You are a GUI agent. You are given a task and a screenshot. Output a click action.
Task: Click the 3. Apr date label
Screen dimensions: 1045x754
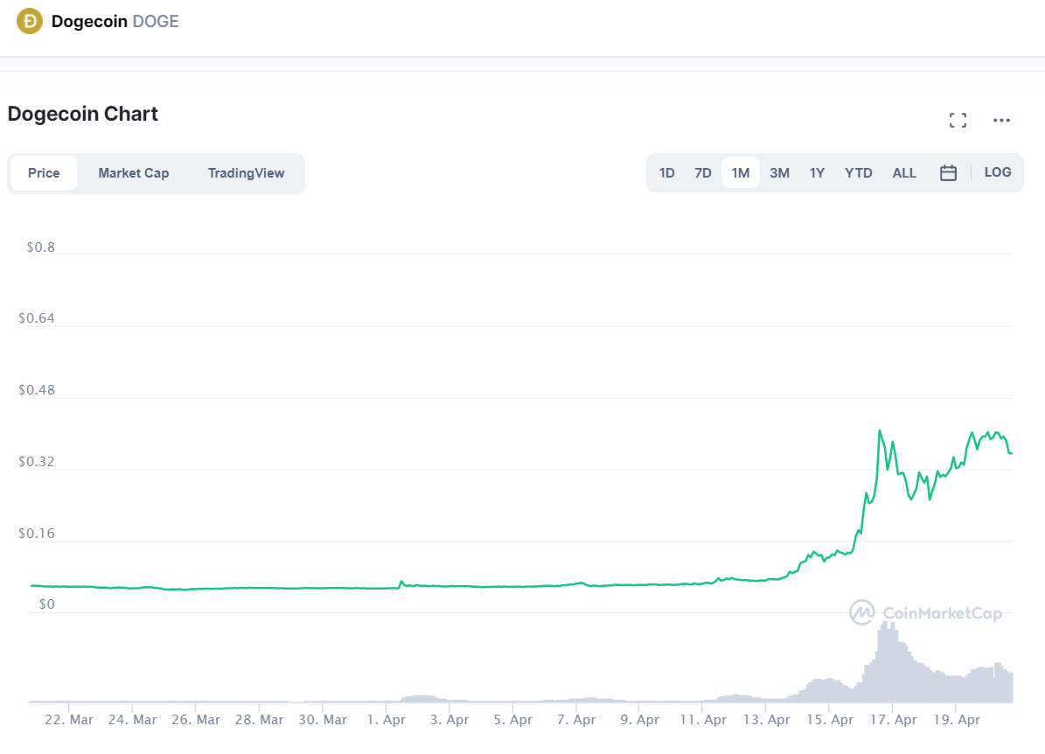pyautogui.click(x=449, y=720)
